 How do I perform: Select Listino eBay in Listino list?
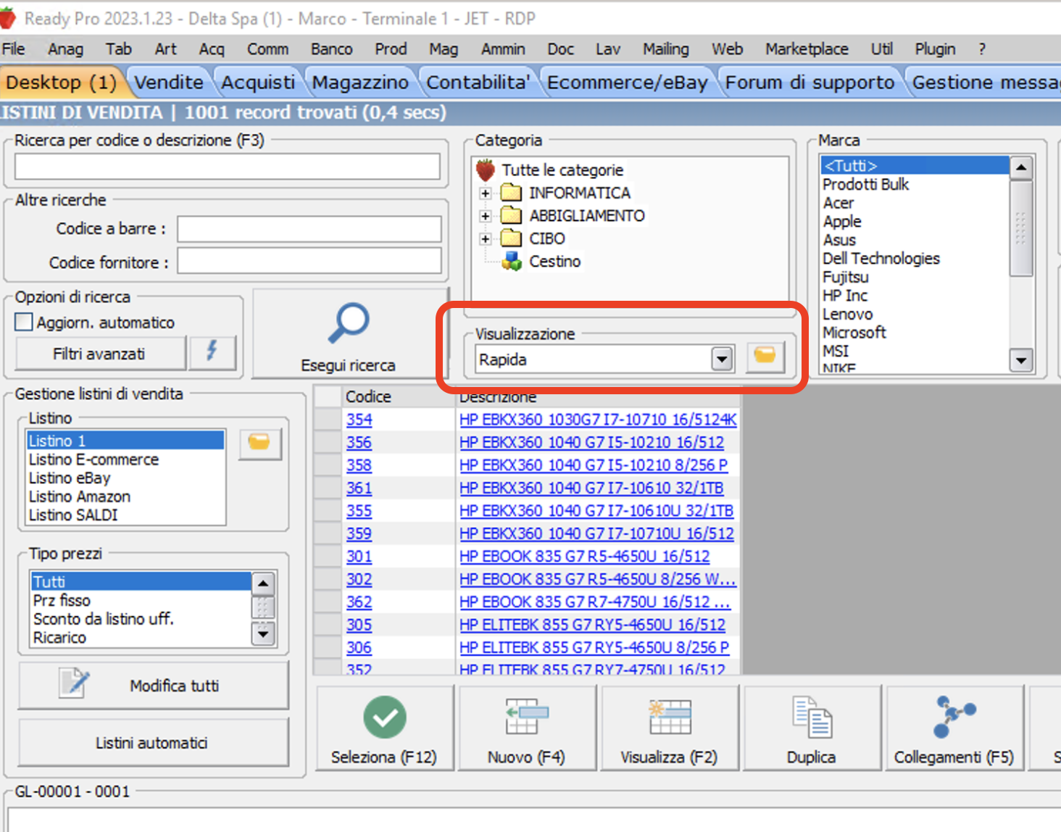pyautogui.click(x=70, y=478)
